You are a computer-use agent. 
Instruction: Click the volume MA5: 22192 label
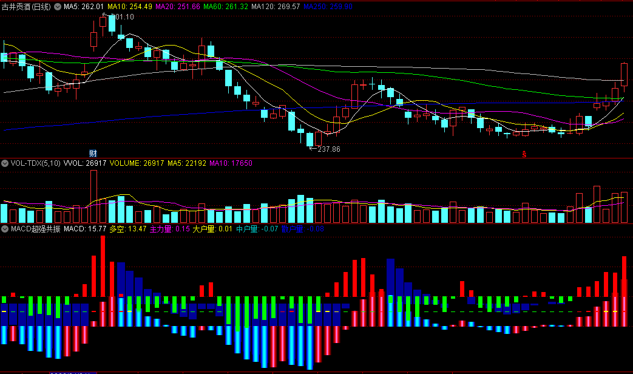[187, 163]
